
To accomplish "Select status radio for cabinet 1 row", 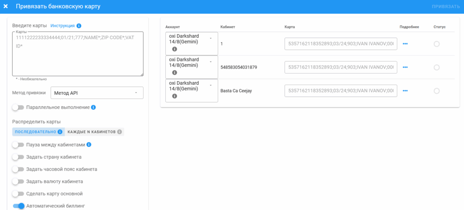I will (436, 44).
